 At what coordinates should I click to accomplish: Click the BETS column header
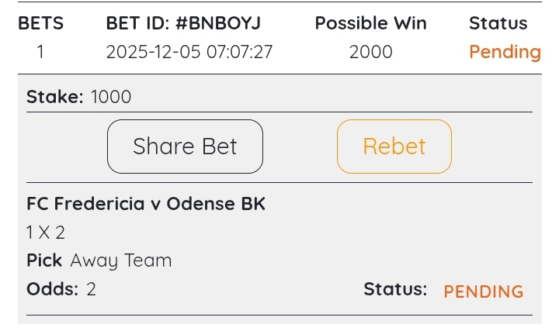pos(40,23)
